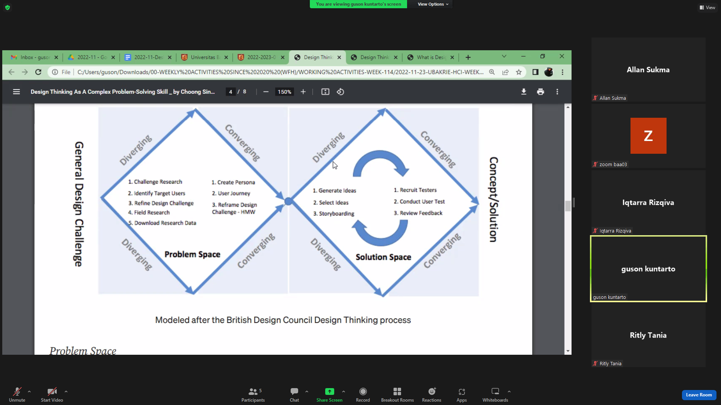Open Whiteboards
This screenshot has width=721, height=405.
pyautogui.click(x=495, y=394)
